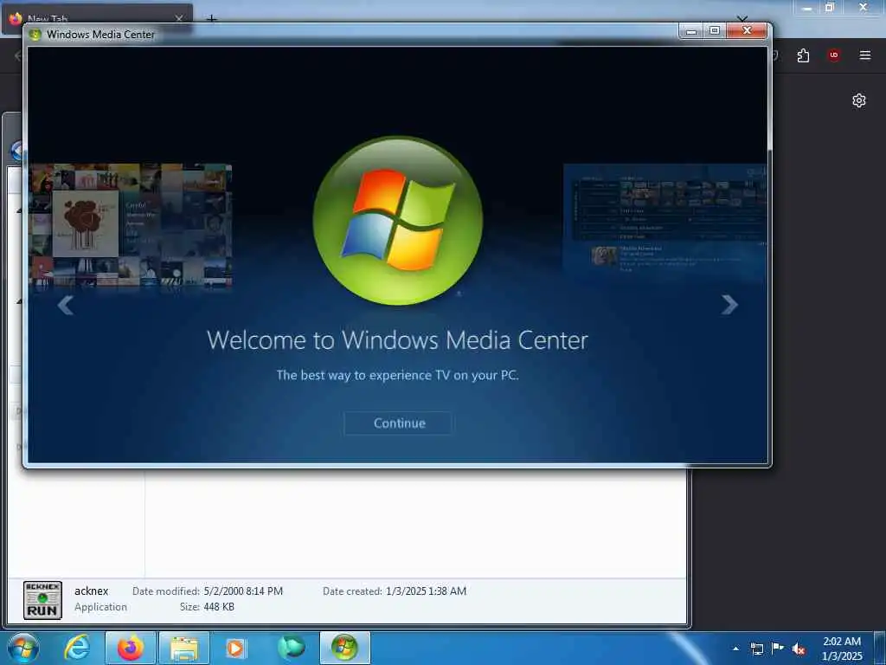Click the 448 KB size value
This screenshot has width=886, height=665.
point(219,607)
